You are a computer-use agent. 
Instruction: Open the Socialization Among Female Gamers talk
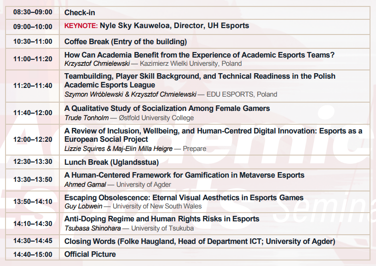[x=167, y=108]
